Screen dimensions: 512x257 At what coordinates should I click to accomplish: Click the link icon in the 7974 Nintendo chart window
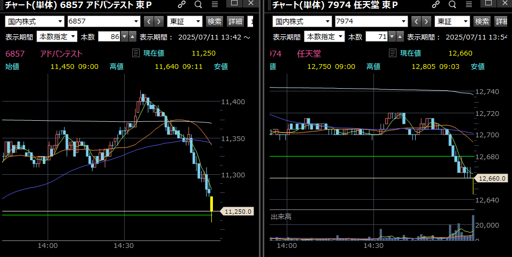click(x=436, y=4)
